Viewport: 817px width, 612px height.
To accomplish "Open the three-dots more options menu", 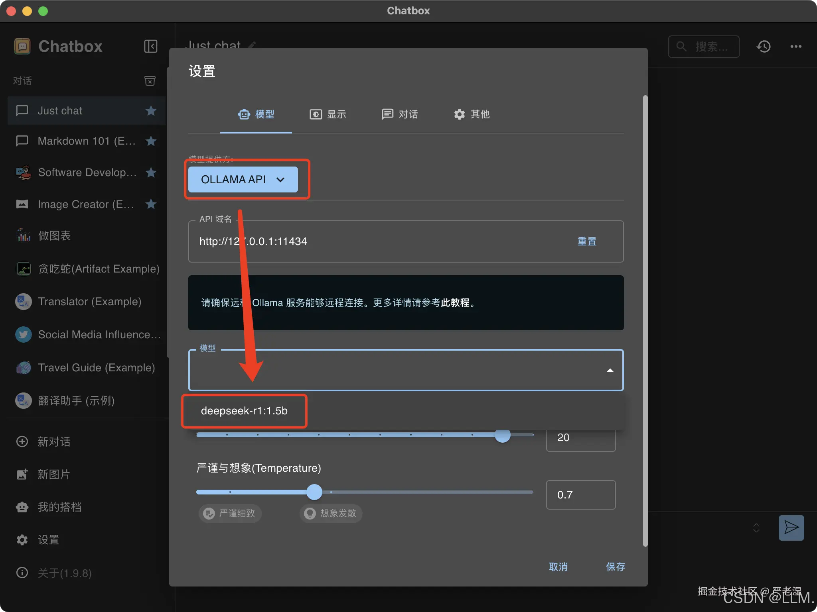I will [x=795, y=47].
